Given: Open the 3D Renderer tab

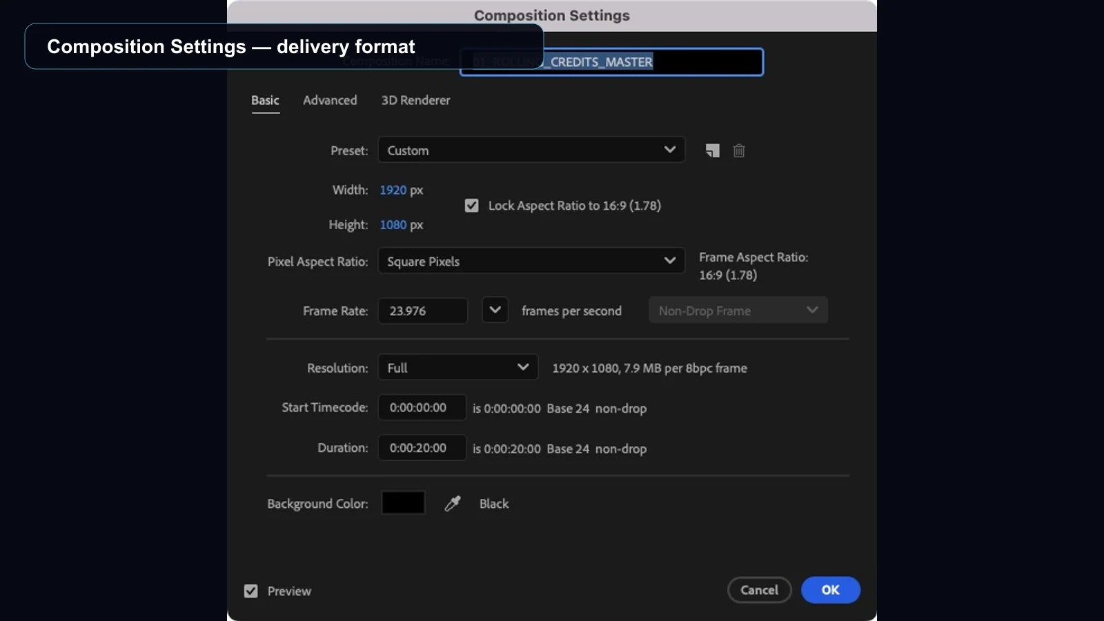Looking at the screenshot, I should (x=415, y=100).
